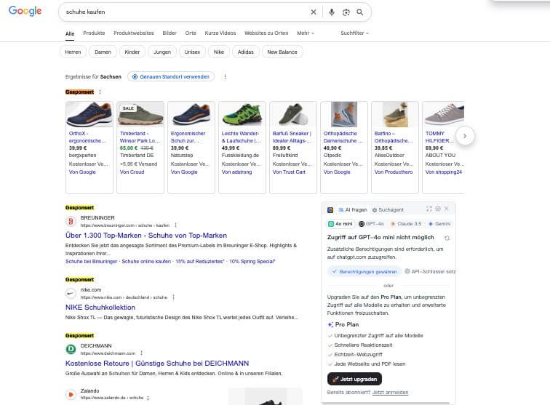The height and width of the screenshot is (405, 550).
Task: Expand the Mehr dropdown
Action: coord(306,33)
